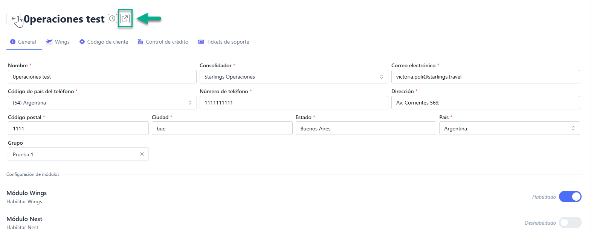Click the back arrow button

point(13,18)
